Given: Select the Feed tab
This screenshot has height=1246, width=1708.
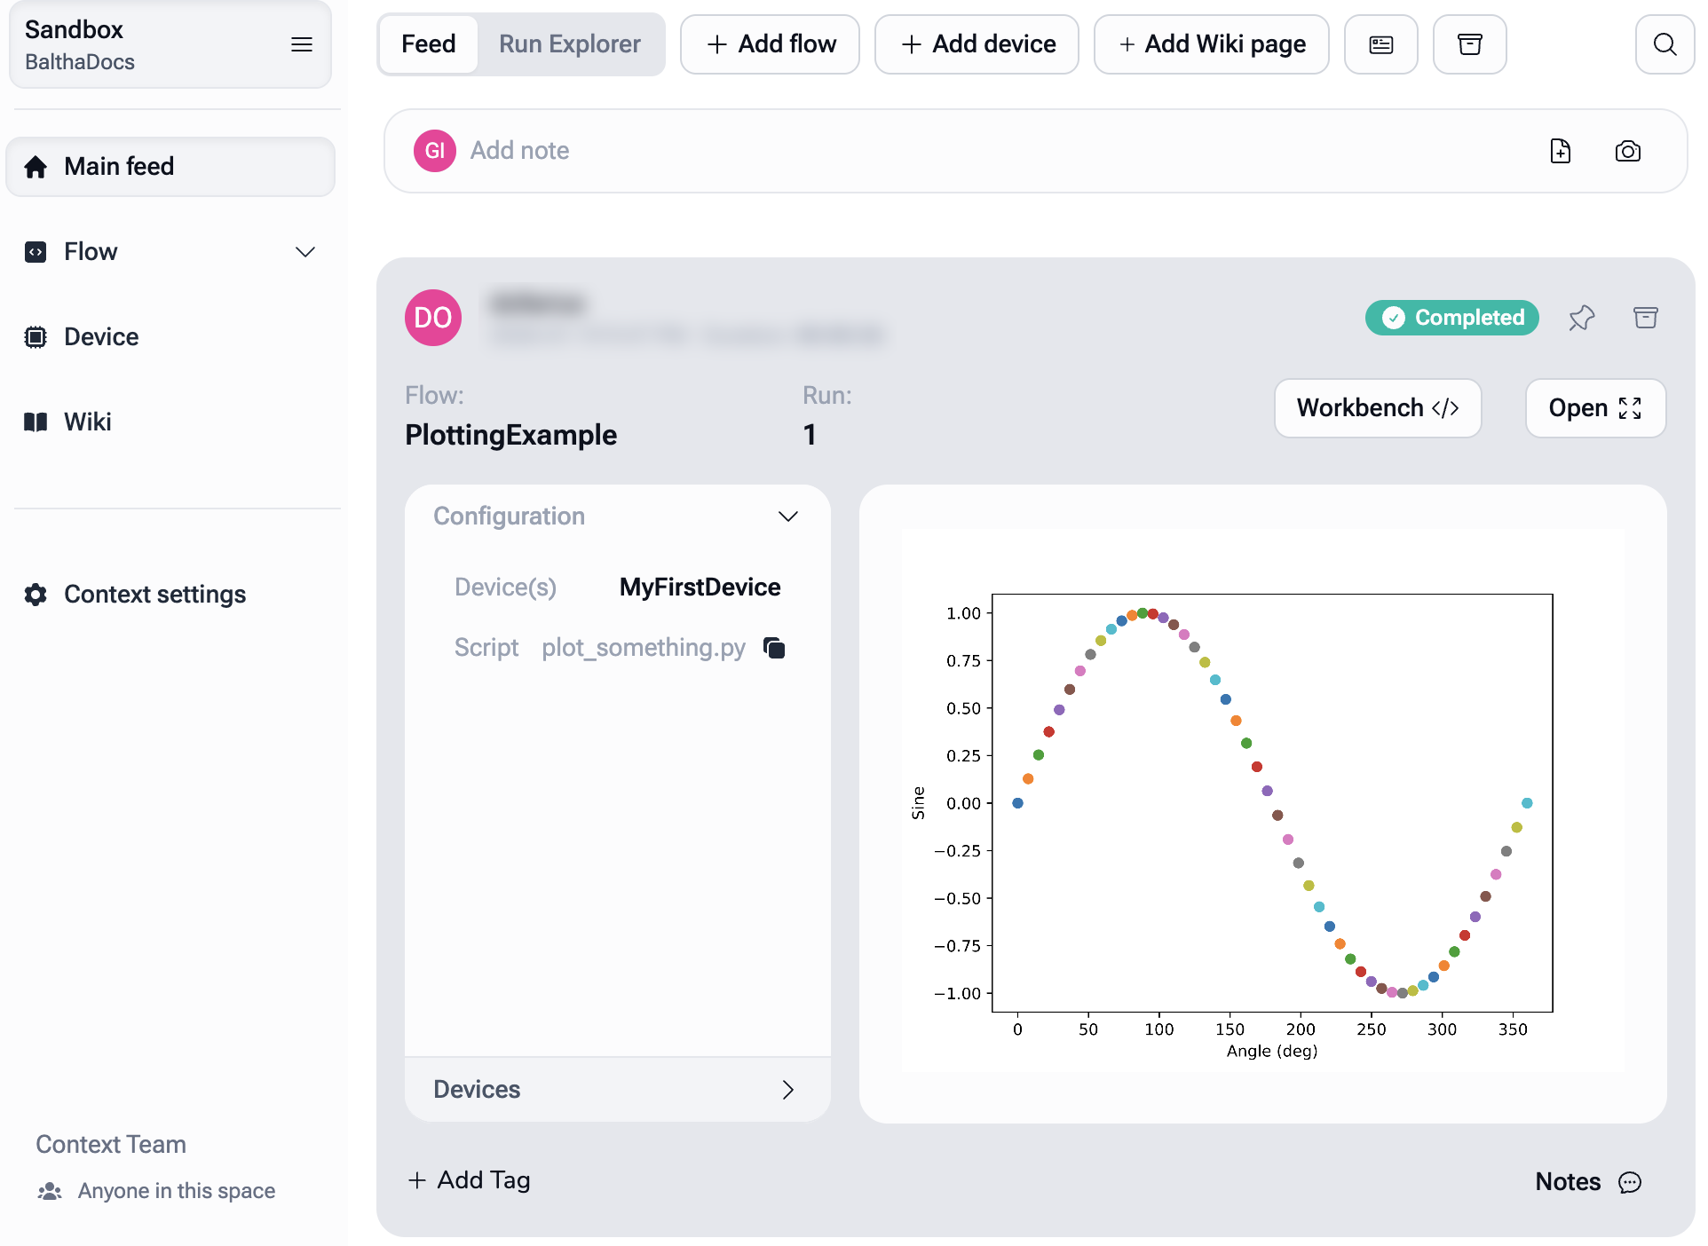Looking at the screenshot, I should [428, 44].
